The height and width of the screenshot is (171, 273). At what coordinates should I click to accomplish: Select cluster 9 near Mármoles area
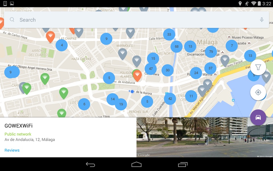[106, 39]
